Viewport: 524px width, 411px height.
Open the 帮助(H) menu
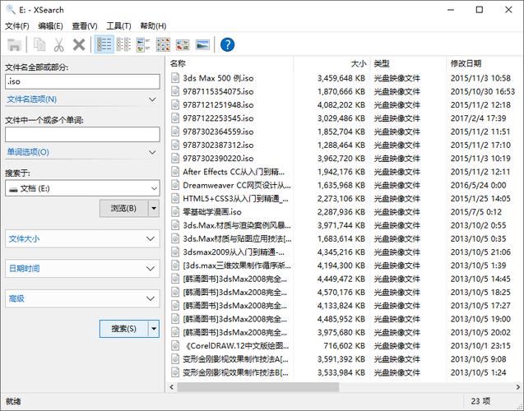coord(153,26)
